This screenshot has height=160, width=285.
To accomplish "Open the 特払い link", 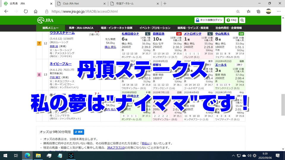I will pyautogui.click(x=146, y=143).
